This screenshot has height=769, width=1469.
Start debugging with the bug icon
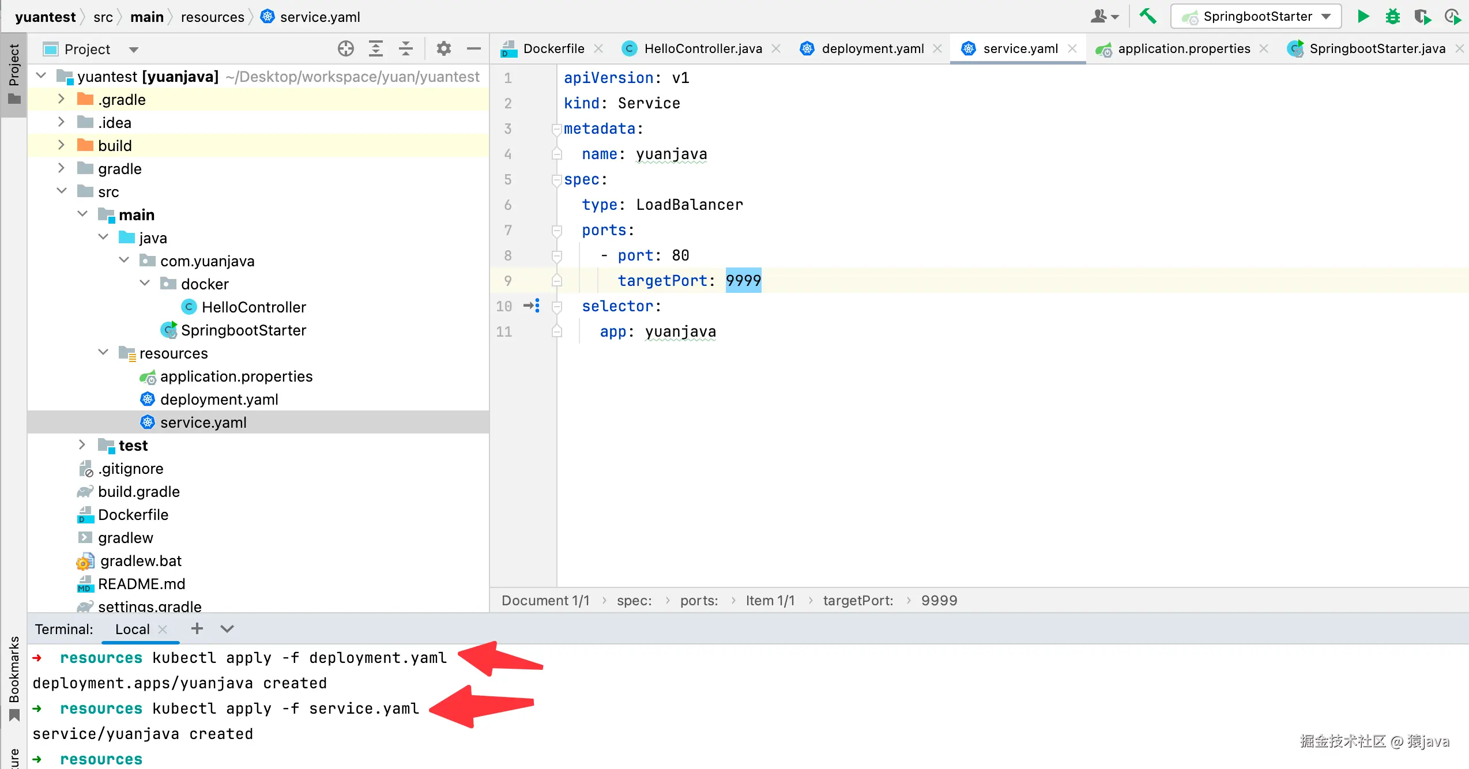1392,16
